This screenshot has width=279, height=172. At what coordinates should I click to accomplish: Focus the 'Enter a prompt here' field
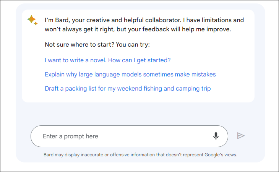pyautogui.click(x=129, y=136)
